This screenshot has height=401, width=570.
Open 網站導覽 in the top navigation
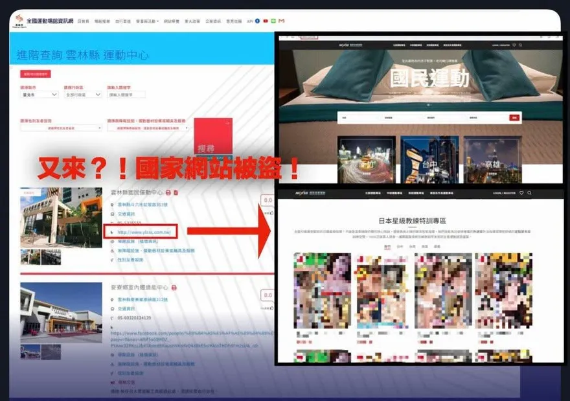172,21
